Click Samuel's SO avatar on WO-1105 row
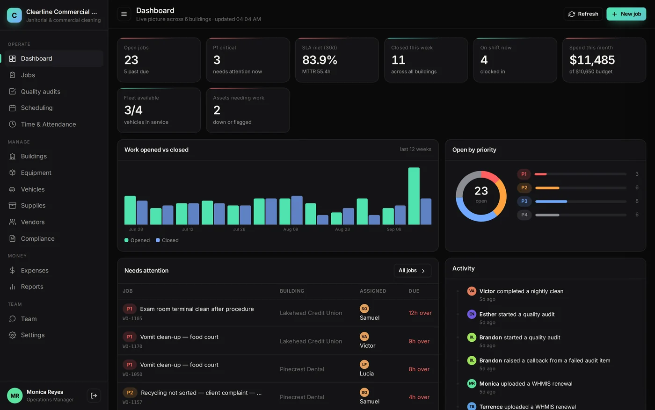 pyautogui.click(x=364, y=309)
